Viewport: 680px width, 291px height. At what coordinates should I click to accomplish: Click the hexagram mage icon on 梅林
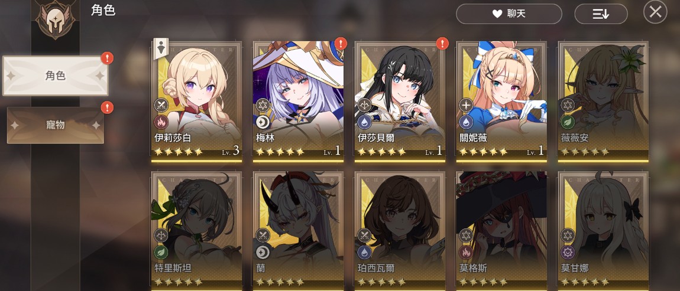[263, 105]
